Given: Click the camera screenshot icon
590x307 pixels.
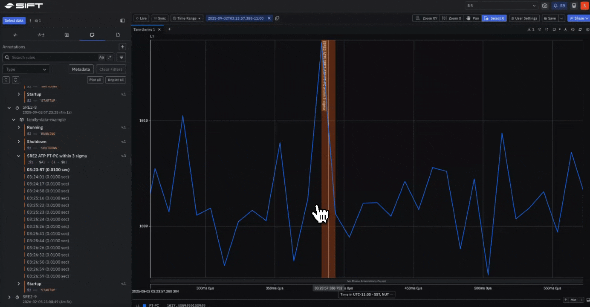Looking at the screenshot, I should pos(544,6).
